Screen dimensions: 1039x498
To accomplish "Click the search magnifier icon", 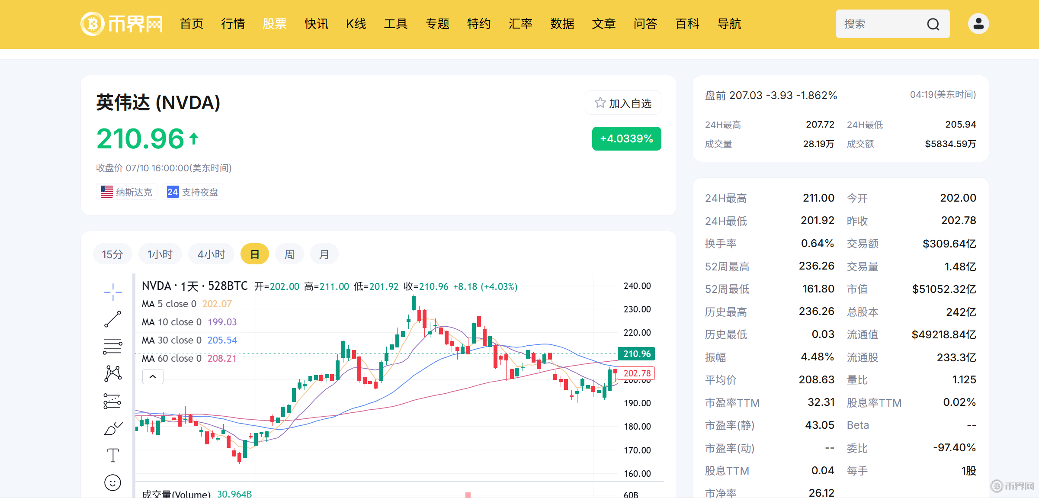I will (x=933, y=24).
